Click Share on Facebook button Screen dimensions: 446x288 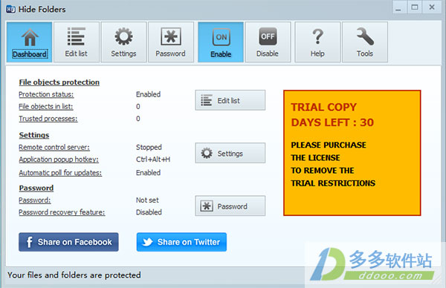tap(68, 242)
